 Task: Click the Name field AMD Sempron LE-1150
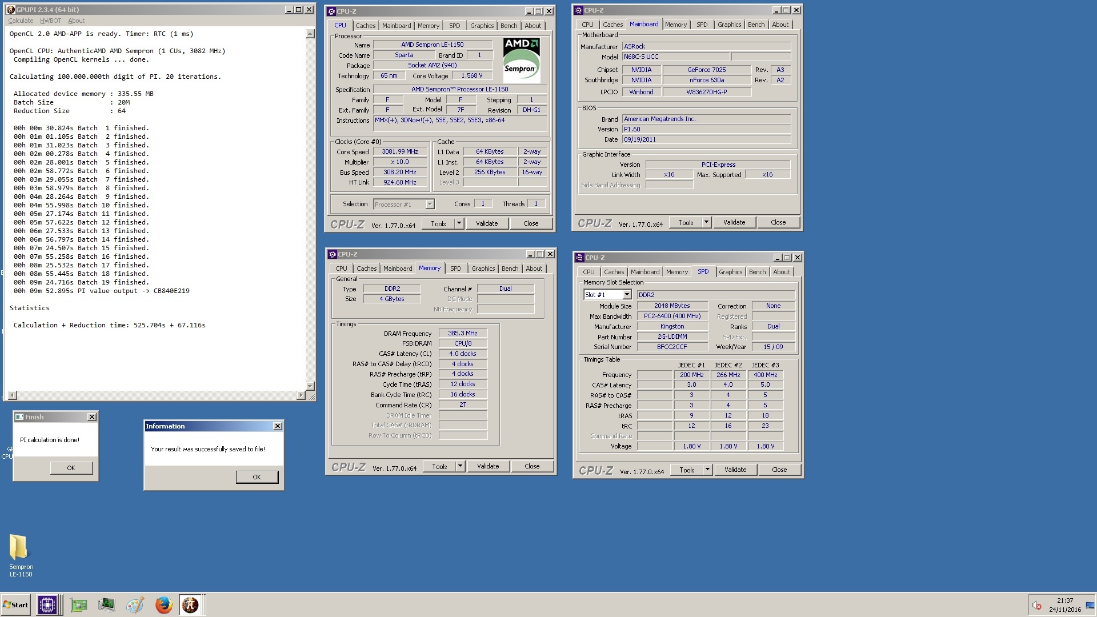pos(433,45)
